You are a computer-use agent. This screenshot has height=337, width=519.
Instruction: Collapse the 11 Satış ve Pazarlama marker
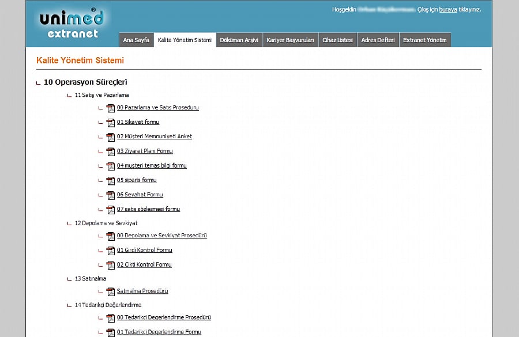pos(69,96)
